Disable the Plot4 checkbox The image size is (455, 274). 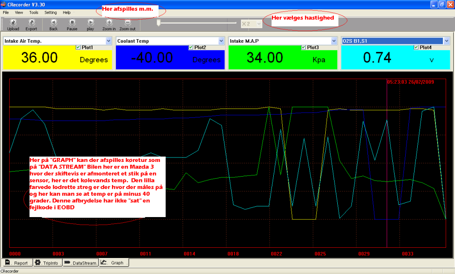(416, 47)
